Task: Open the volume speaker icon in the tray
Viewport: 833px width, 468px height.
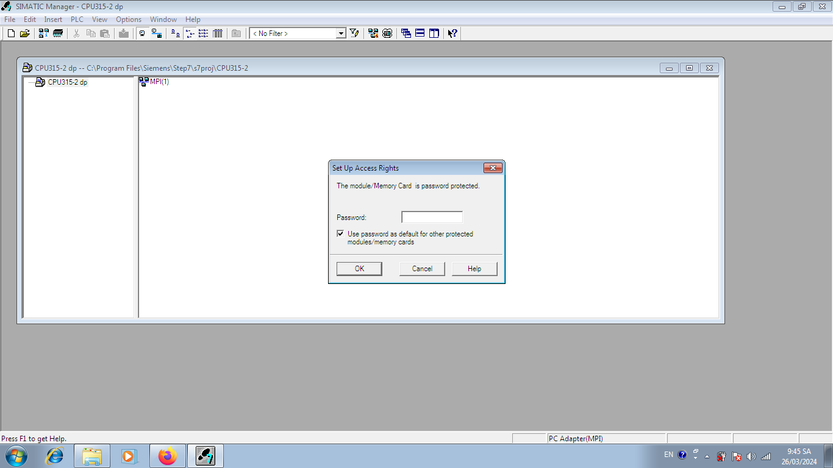Action: pyautogui.click(x=751, y=456)
